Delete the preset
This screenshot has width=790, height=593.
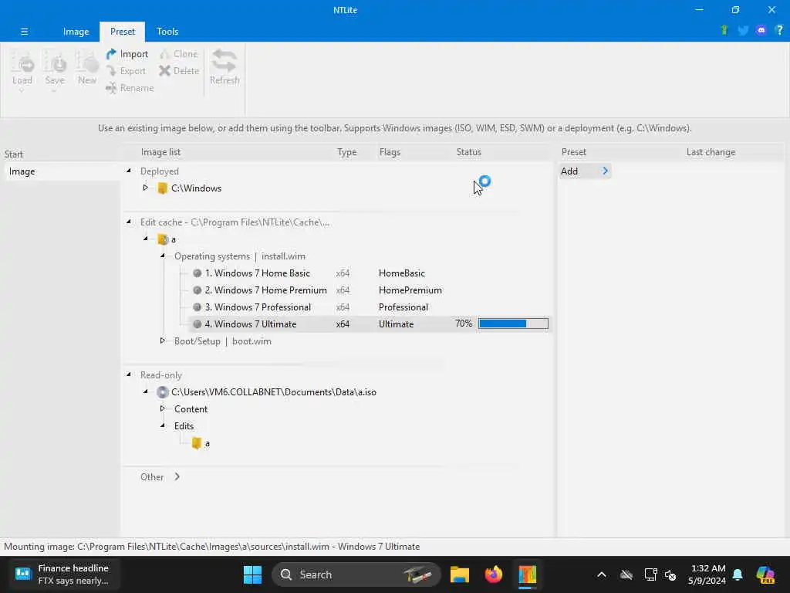click(x=179, y=71)
